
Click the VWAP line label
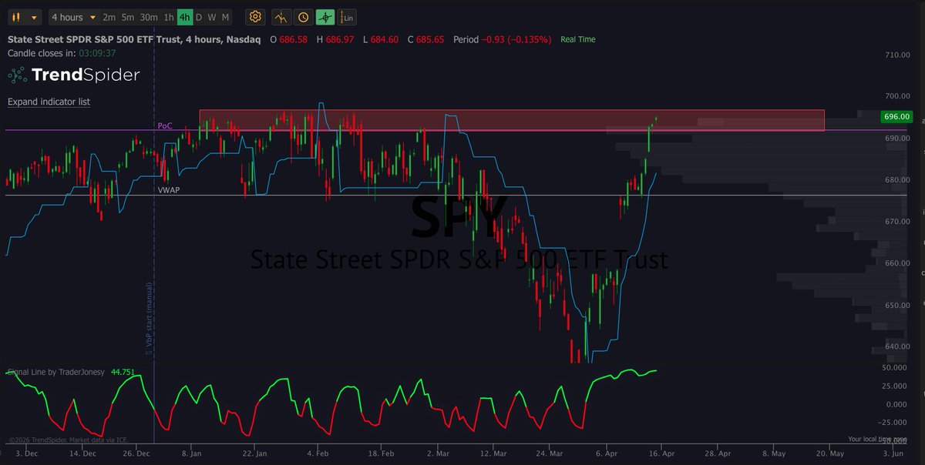[169, 189]
